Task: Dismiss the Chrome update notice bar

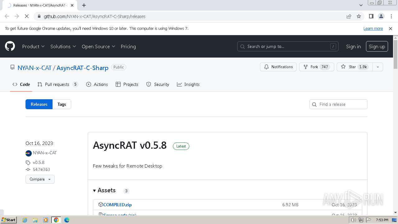Action: [391, 28]
